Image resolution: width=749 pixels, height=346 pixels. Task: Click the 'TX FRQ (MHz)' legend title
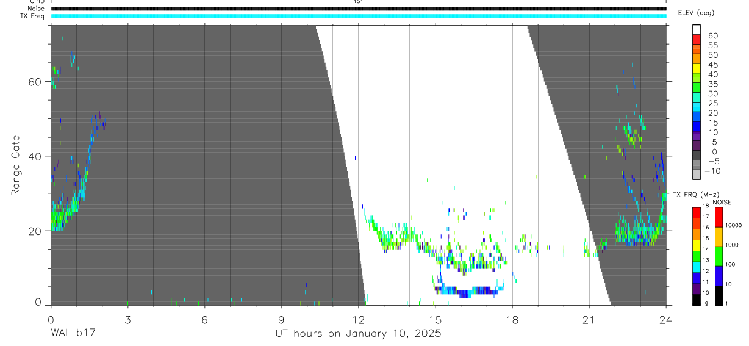[x=697, y=195]
